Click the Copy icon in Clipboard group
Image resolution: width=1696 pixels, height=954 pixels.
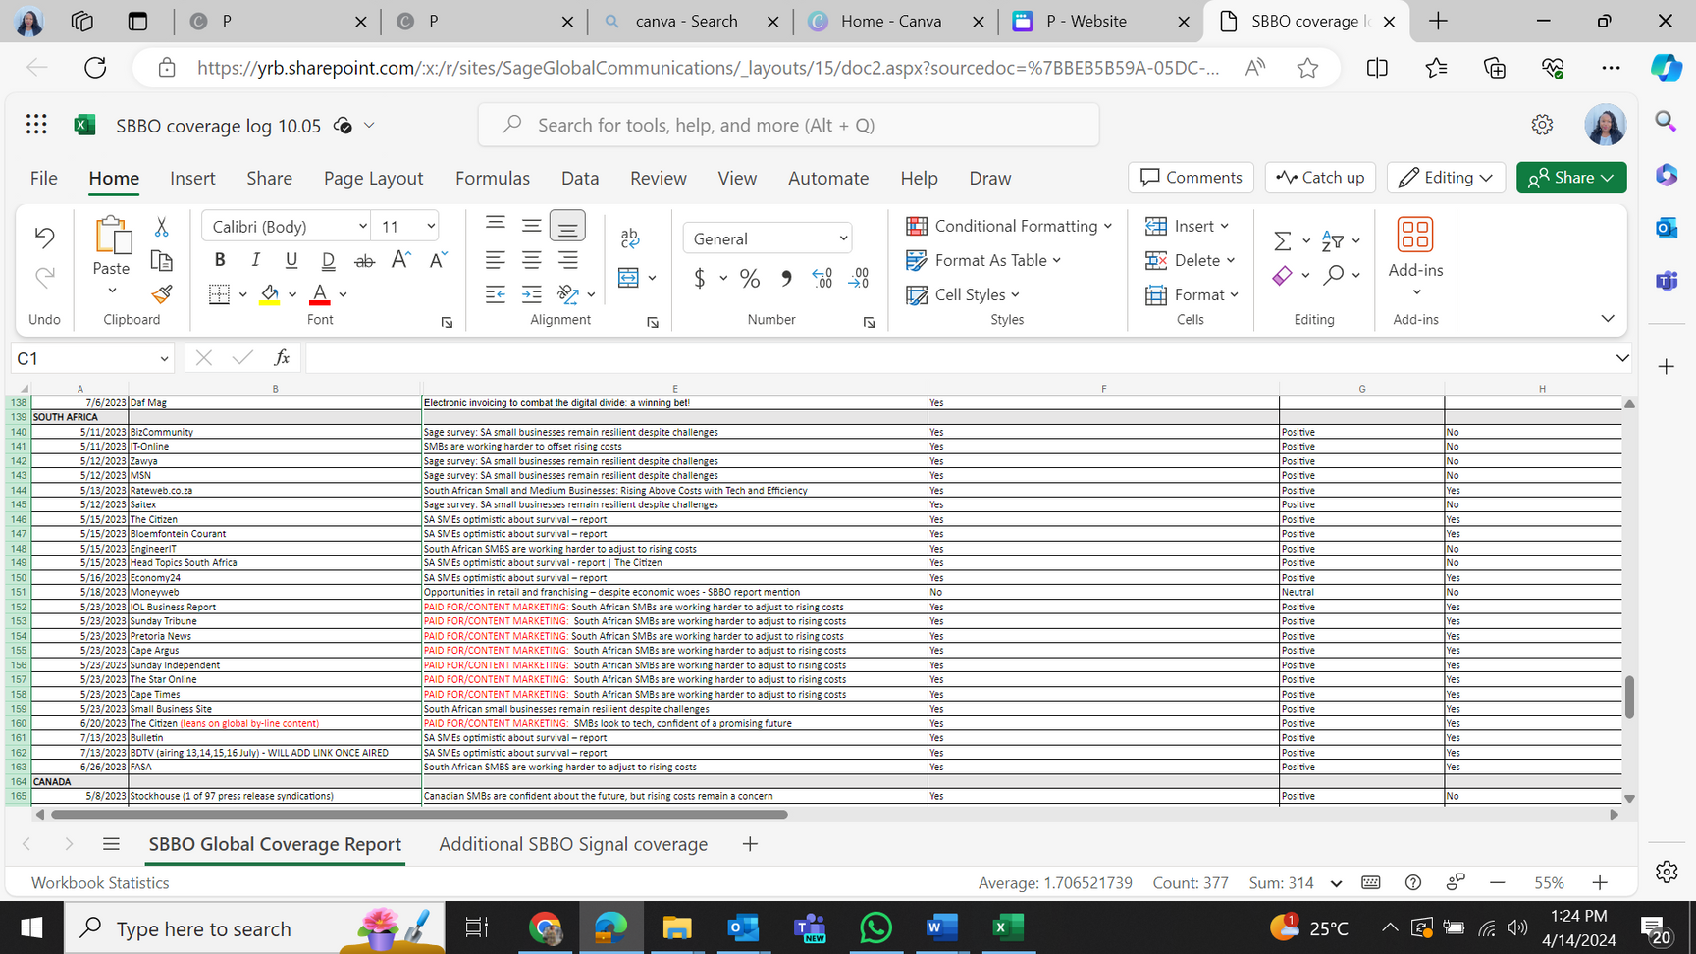tap(162, 260)
